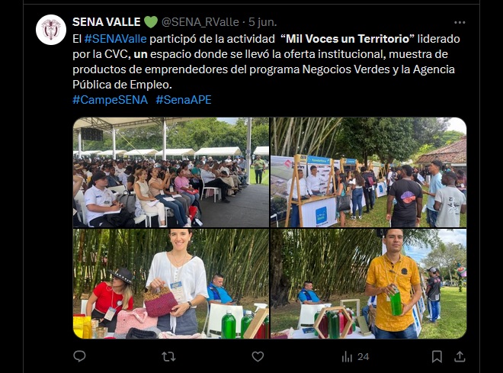Open photo of seated audience under tent

171,172
